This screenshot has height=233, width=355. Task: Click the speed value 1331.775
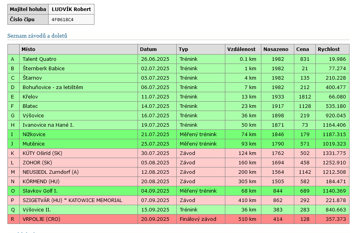click(331, 153)
